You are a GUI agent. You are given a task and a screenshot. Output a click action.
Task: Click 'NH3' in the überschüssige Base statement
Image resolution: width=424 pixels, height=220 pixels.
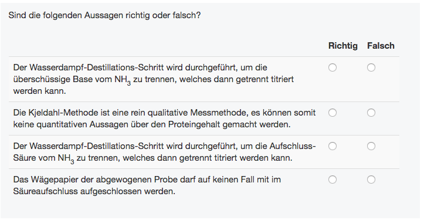[123, 80]
